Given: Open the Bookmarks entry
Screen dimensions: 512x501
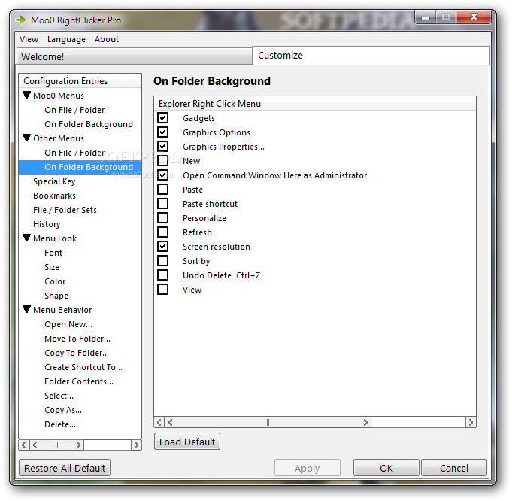Looking at the screenshot, I should pos(55,196).
